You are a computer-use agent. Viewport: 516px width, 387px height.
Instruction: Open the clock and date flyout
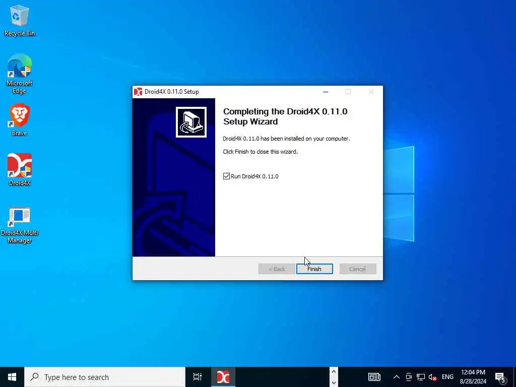tap(473, 377)
